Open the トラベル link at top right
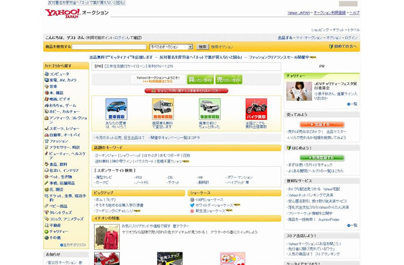This screenshot has height=265, width=404. point(354,30)
